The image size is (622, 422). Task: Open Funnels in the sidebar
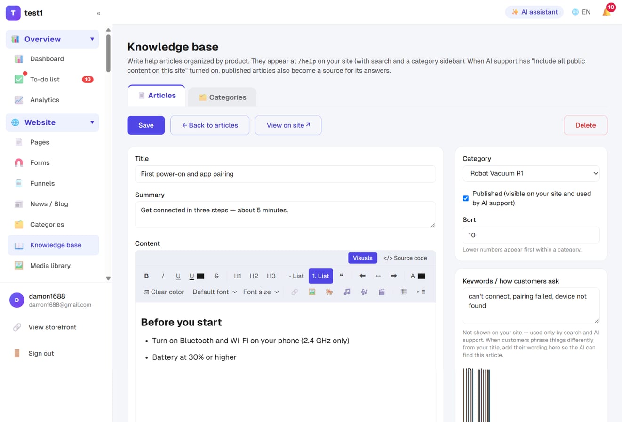[53, 183]
